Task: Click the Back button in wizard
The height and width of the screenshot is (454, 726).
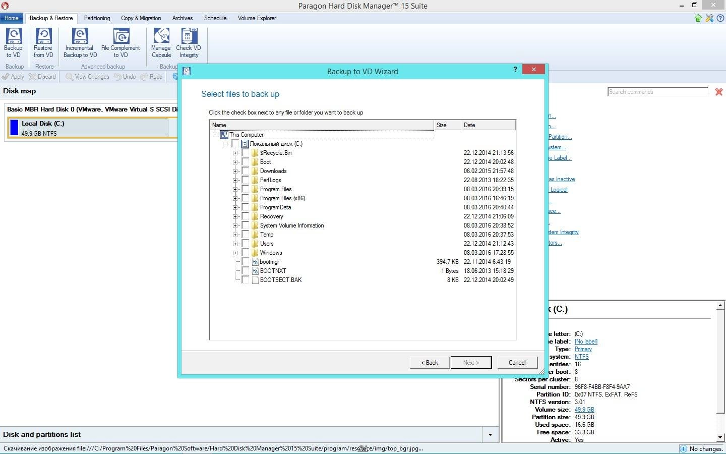Action: (430, 363)
